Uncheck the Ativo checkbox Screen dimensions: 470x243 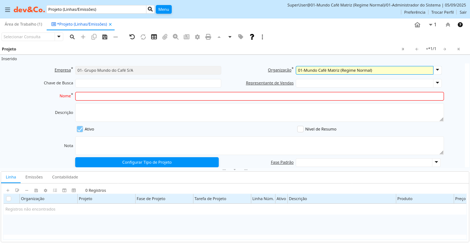tap(80, 129)
